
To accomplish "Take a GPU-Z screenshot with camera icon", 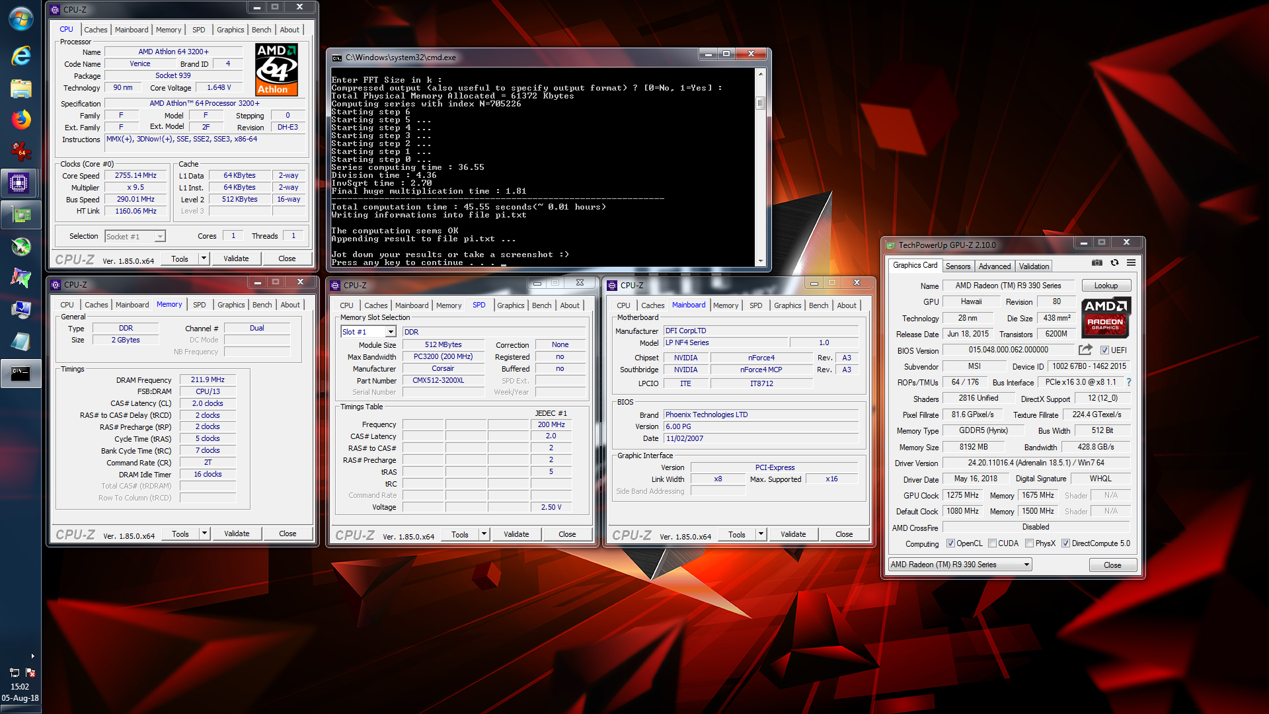I will (1097, 263).
